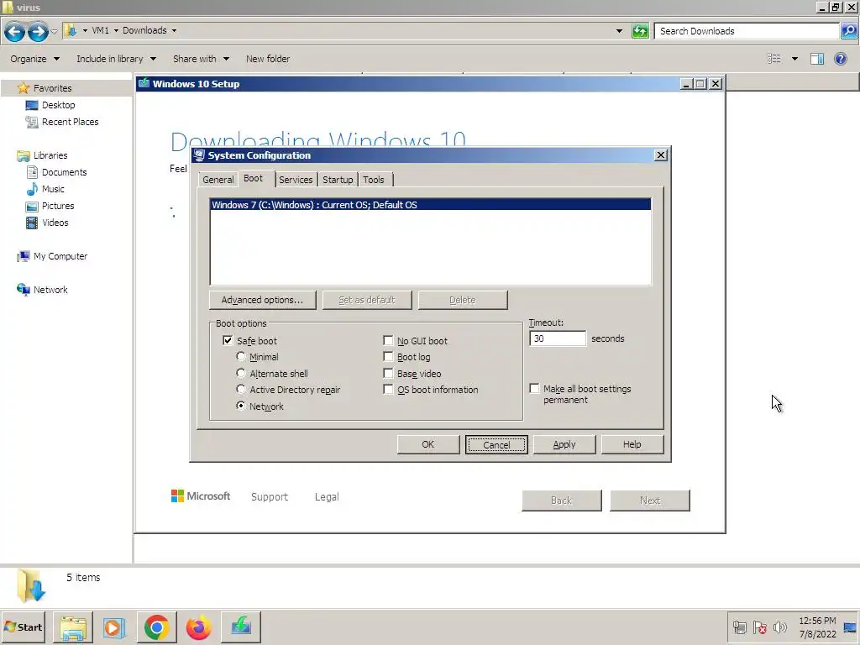Click Help button in System Configuration
860x645 pixels.
pyautogui.click(x=632, y=445)
